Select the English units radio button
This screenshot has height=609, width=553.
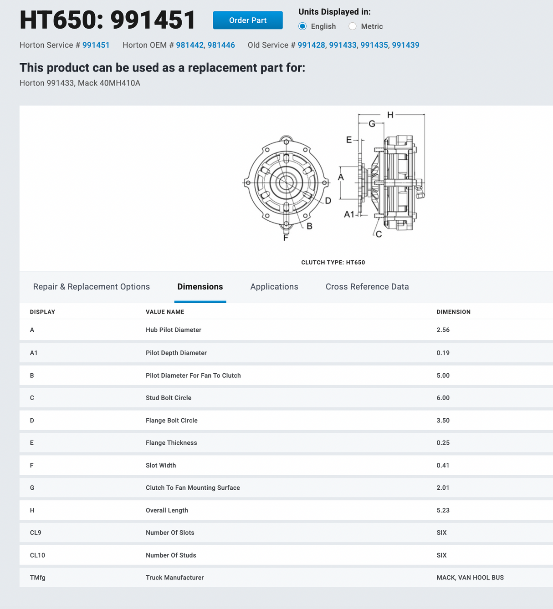click(302, 26)
